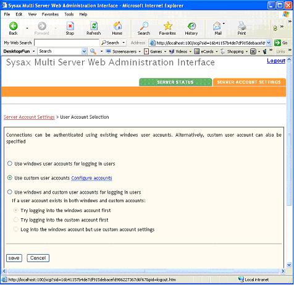Image resolution: width=294 pixels, height=285 pixels.
Task: Click the save button
Action: [14, 258]
